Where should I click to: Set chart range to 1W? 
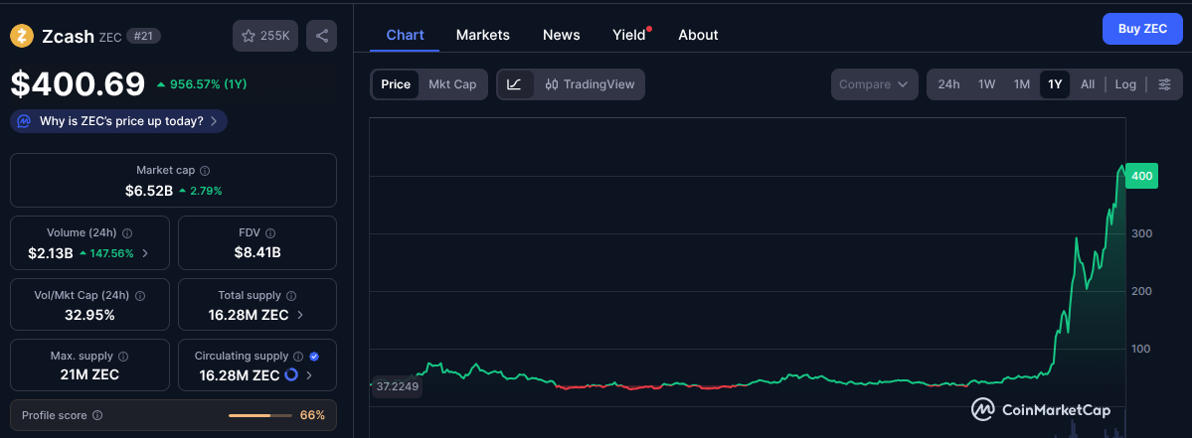pyautogui.click(x=987, y=84)
